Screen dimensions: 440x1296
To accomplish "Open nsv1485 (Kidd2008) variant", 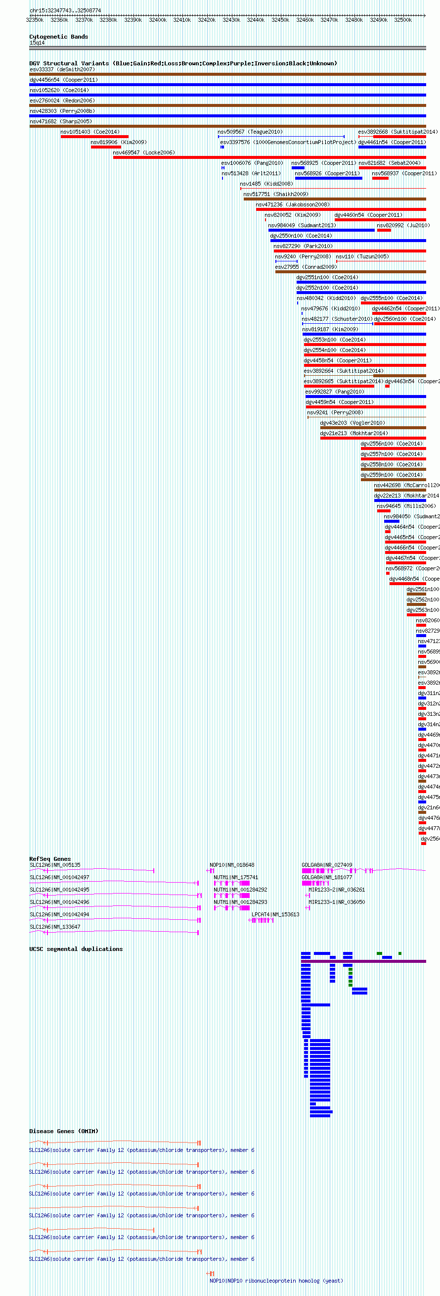I will [333, 189].
